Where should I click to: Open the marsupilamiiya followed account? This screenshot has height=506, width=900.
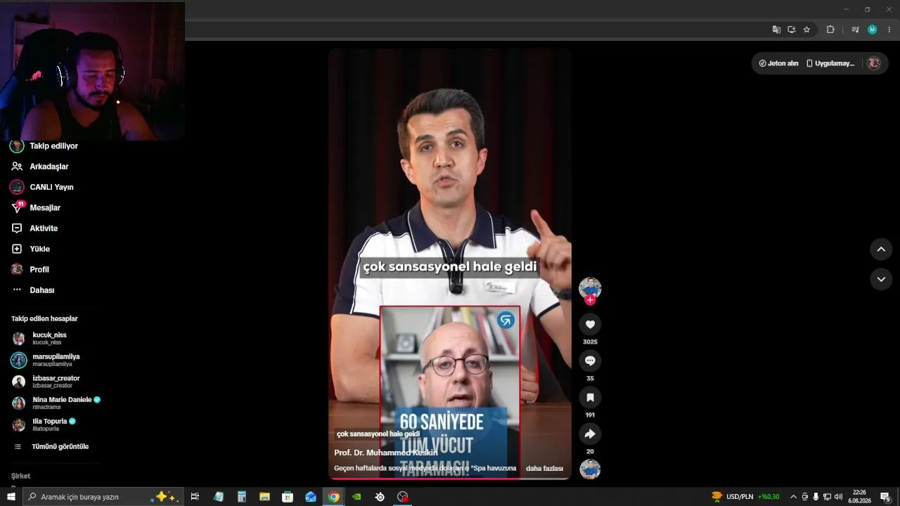(56, 360)
